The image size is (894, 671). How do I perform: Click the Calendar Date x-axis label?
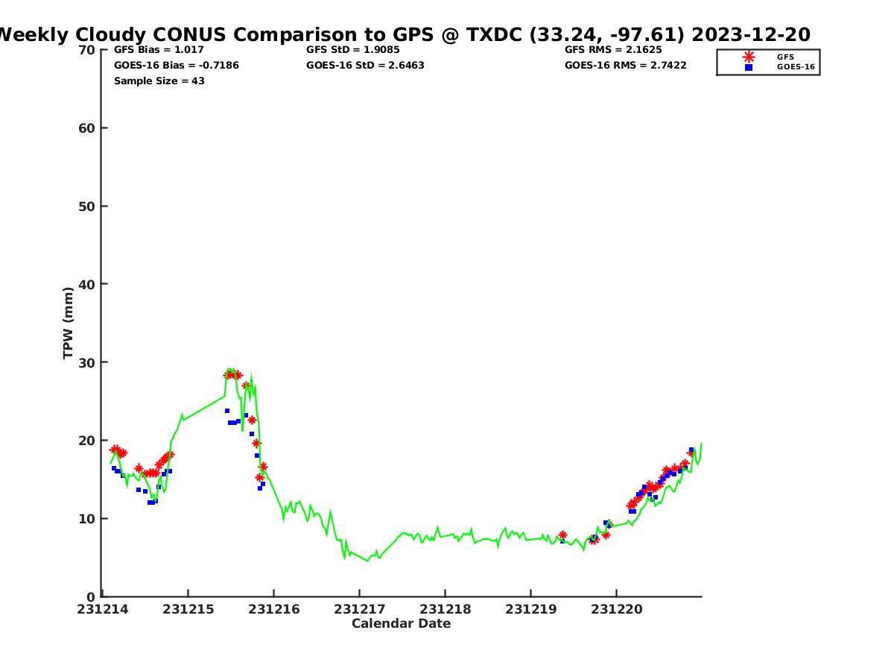(401, 623)
